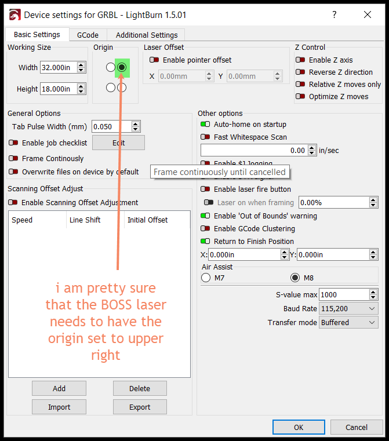Toggle Enable job checklist switch
The image size is (389, 441).
13,143
